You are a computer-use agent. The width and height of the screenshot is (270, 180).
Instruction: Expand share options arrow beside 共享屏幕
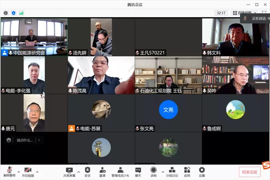[78, 172]
